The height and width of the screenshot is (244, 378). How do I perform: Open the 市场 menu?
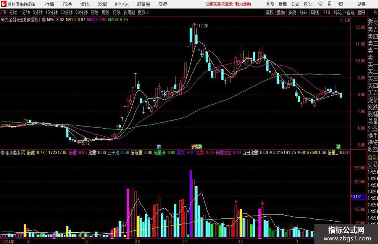67,4
